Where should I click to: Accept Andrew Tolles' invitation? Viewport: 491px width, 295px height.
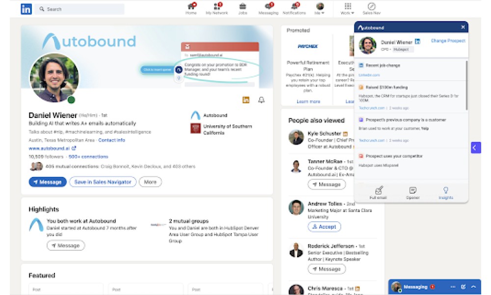pyautogui.click(x=324, y=226)
